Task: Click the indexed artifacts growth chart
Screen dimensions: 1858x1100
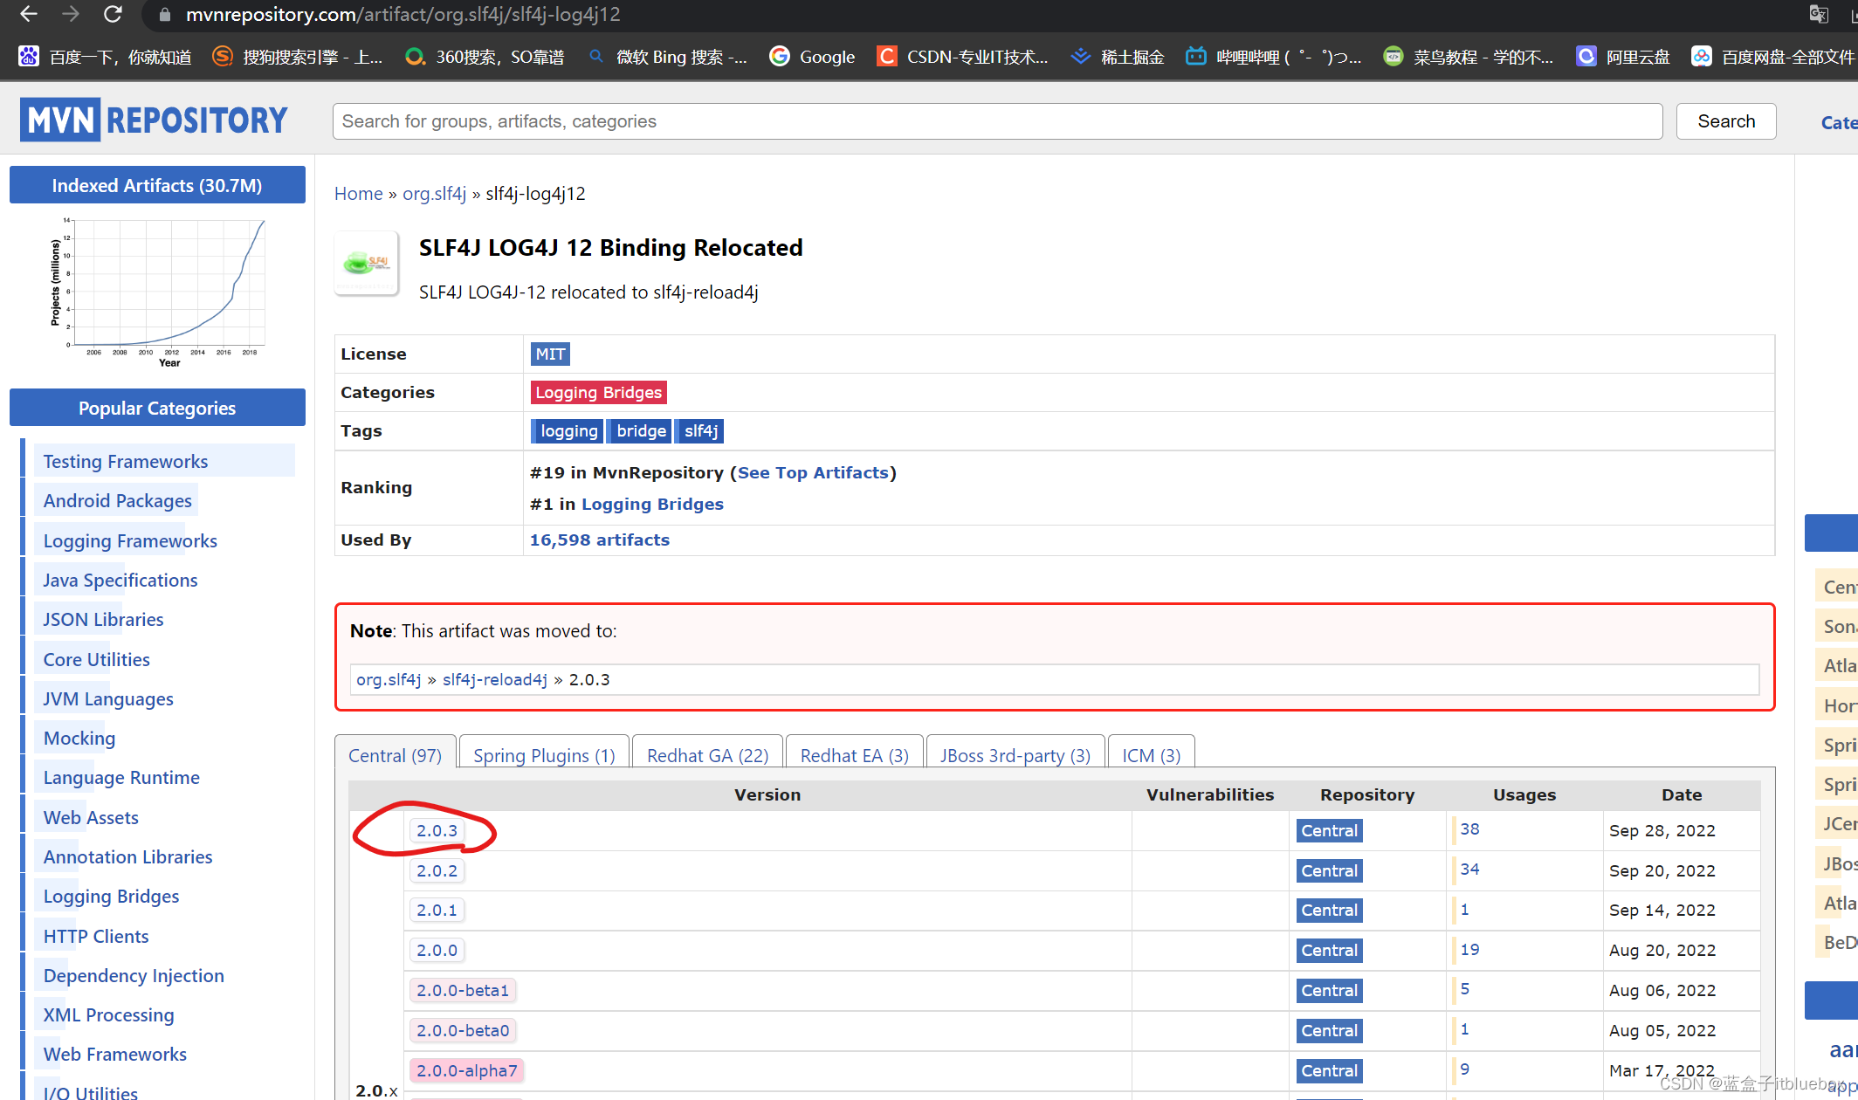Action: [x=157, y=292]
